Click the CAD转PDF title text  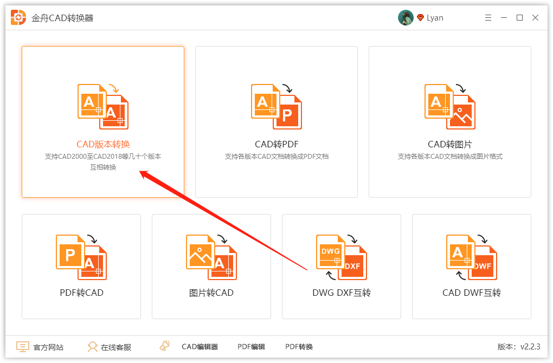276,144
